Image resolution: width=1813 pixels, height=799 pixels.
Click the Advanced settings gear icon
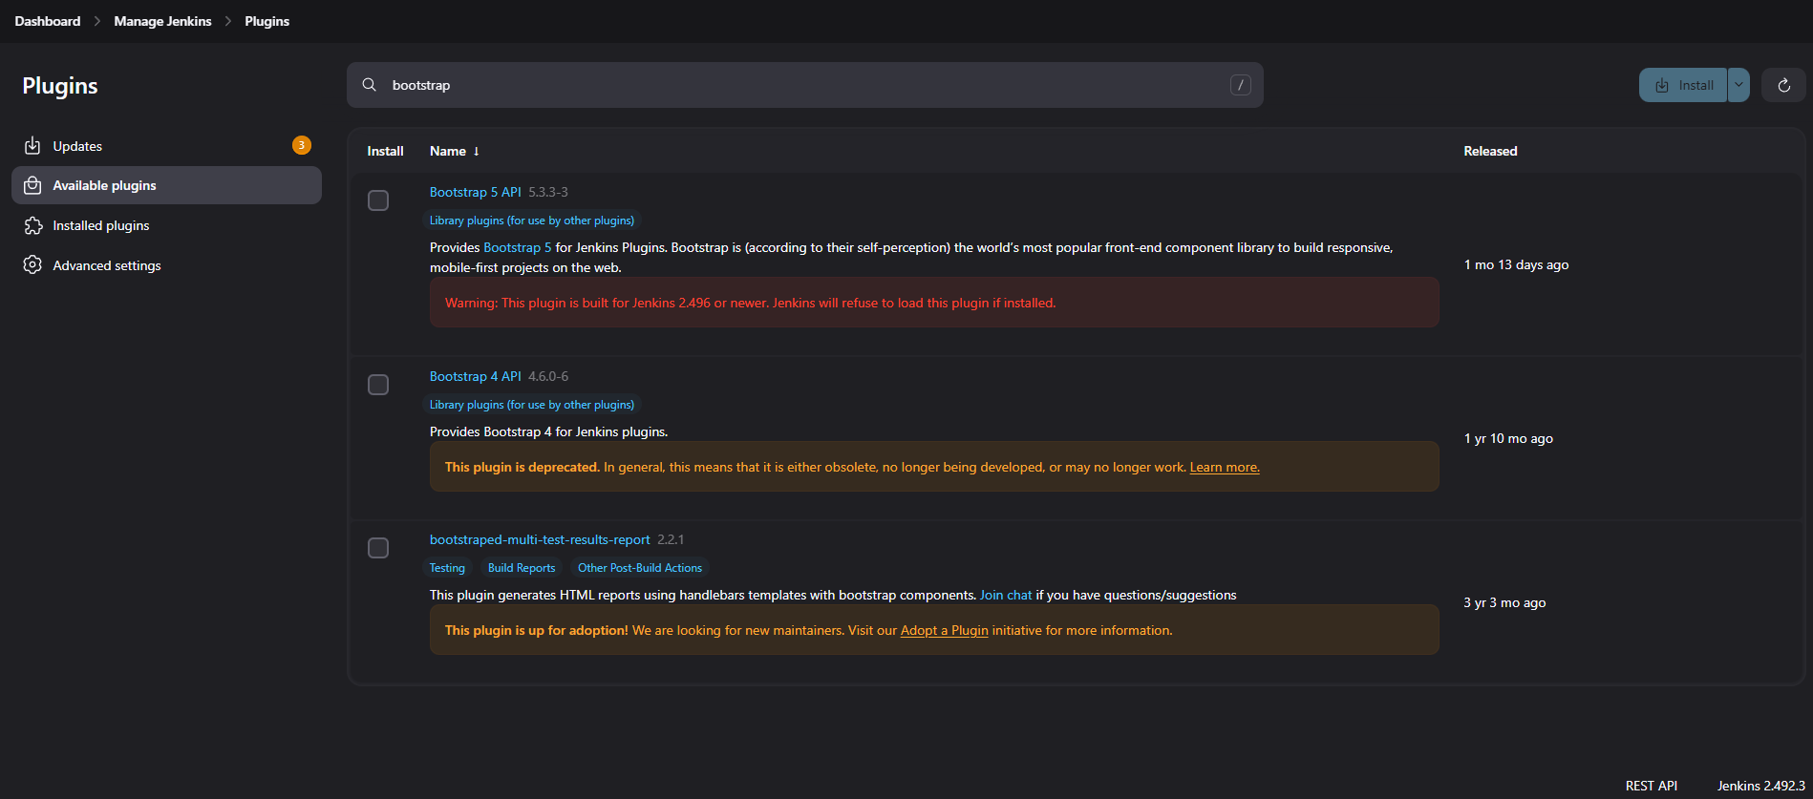point(32,265)
